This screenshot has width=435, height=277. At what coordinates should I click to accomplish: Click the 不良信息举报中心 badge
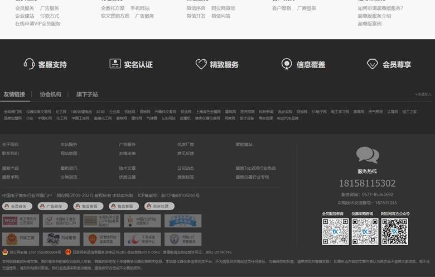(142, 239)
